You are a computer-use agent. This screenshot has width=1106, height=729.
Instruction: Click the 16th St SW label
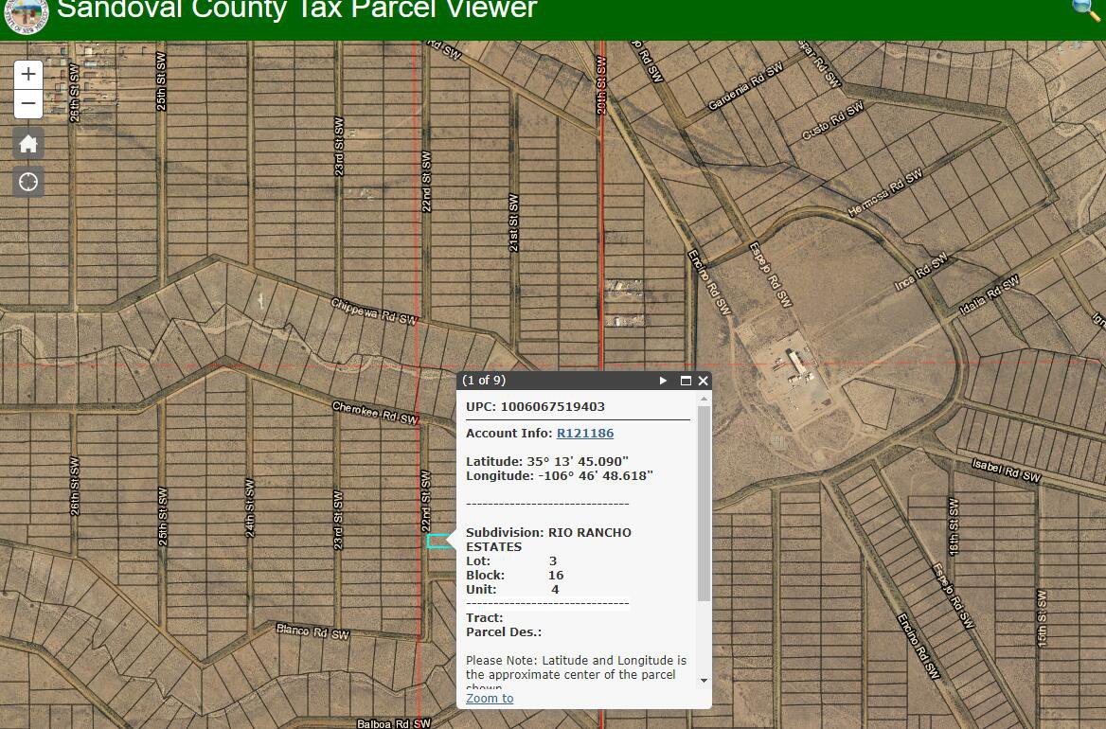coord(954,527)
